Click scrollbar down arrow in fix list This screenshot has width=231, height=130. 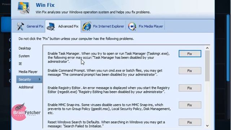point(207,126)
